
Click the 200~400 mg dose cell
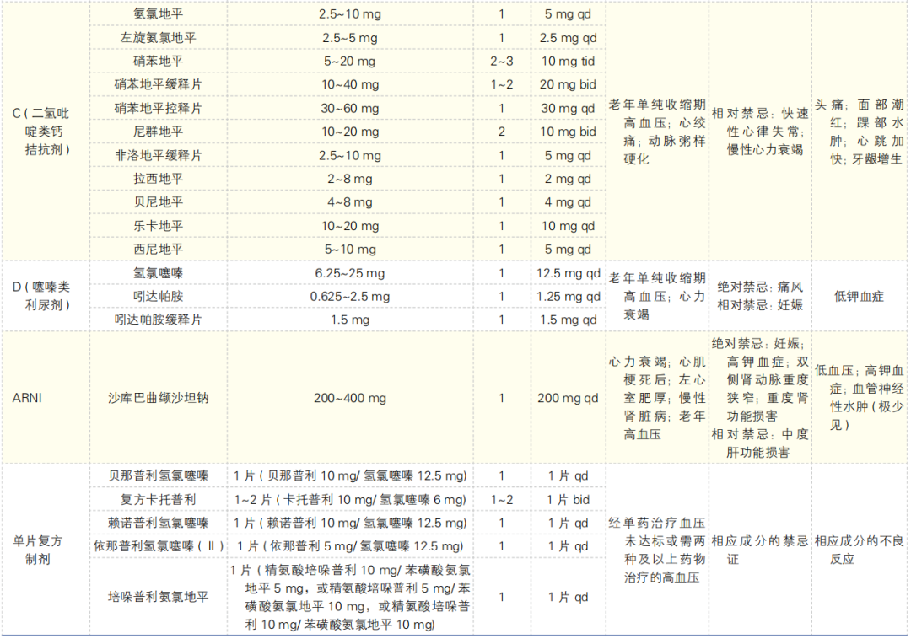click(350, 398)
